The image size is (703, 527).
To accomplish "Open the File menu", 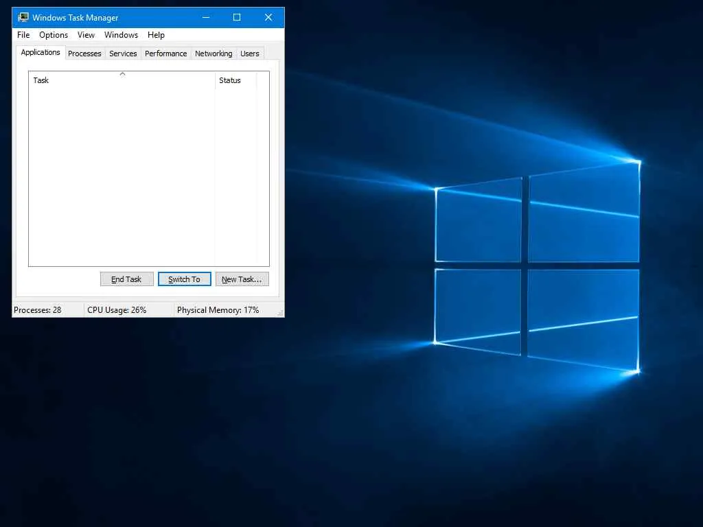I will [x=23, y=35].
